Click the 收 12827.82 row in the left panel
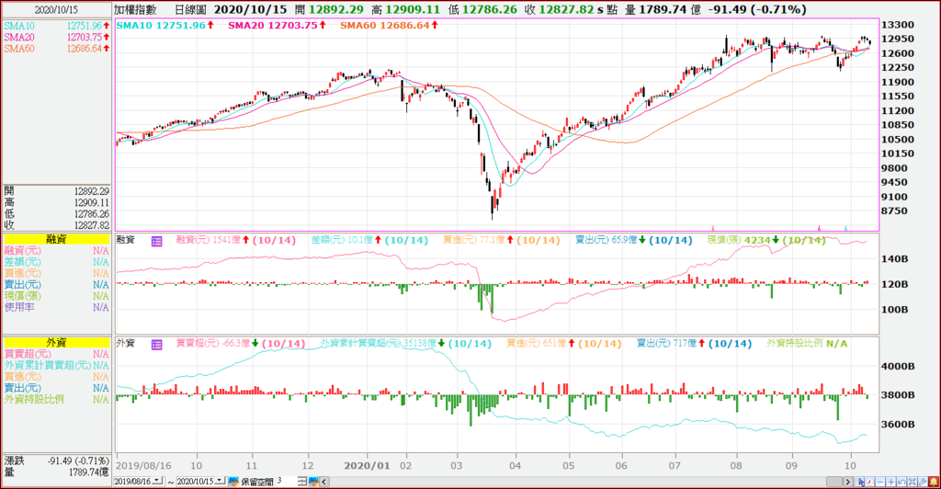This screenshot has width=941, height=489. point(56,225)
